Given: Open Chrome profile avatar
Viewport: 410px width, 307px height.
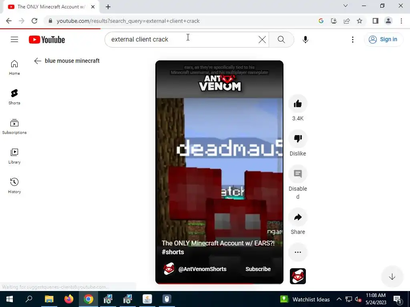Looking at the screenshot, I should click(x=388, y=21).
